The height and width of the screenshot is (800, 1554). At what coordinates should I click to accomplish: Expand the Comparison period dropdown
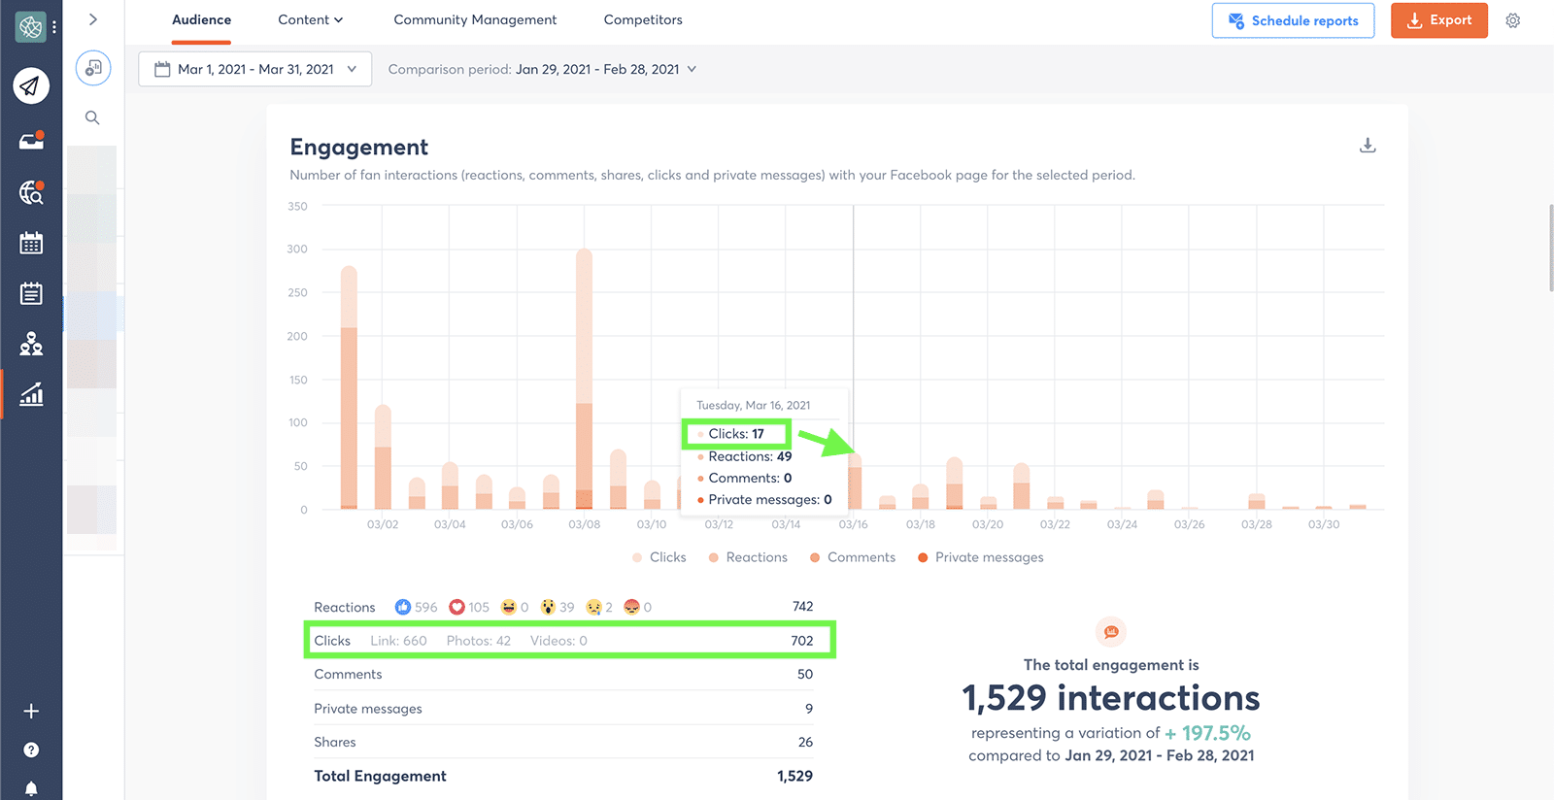(x=542, y=69)
